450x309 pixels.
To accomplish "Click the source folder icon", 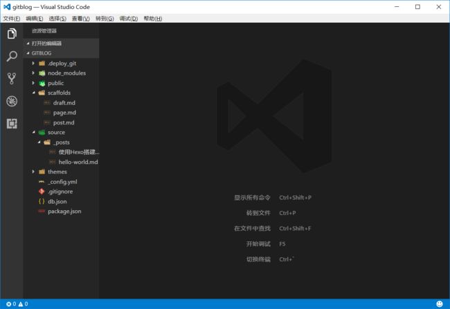I will point(42,133).
